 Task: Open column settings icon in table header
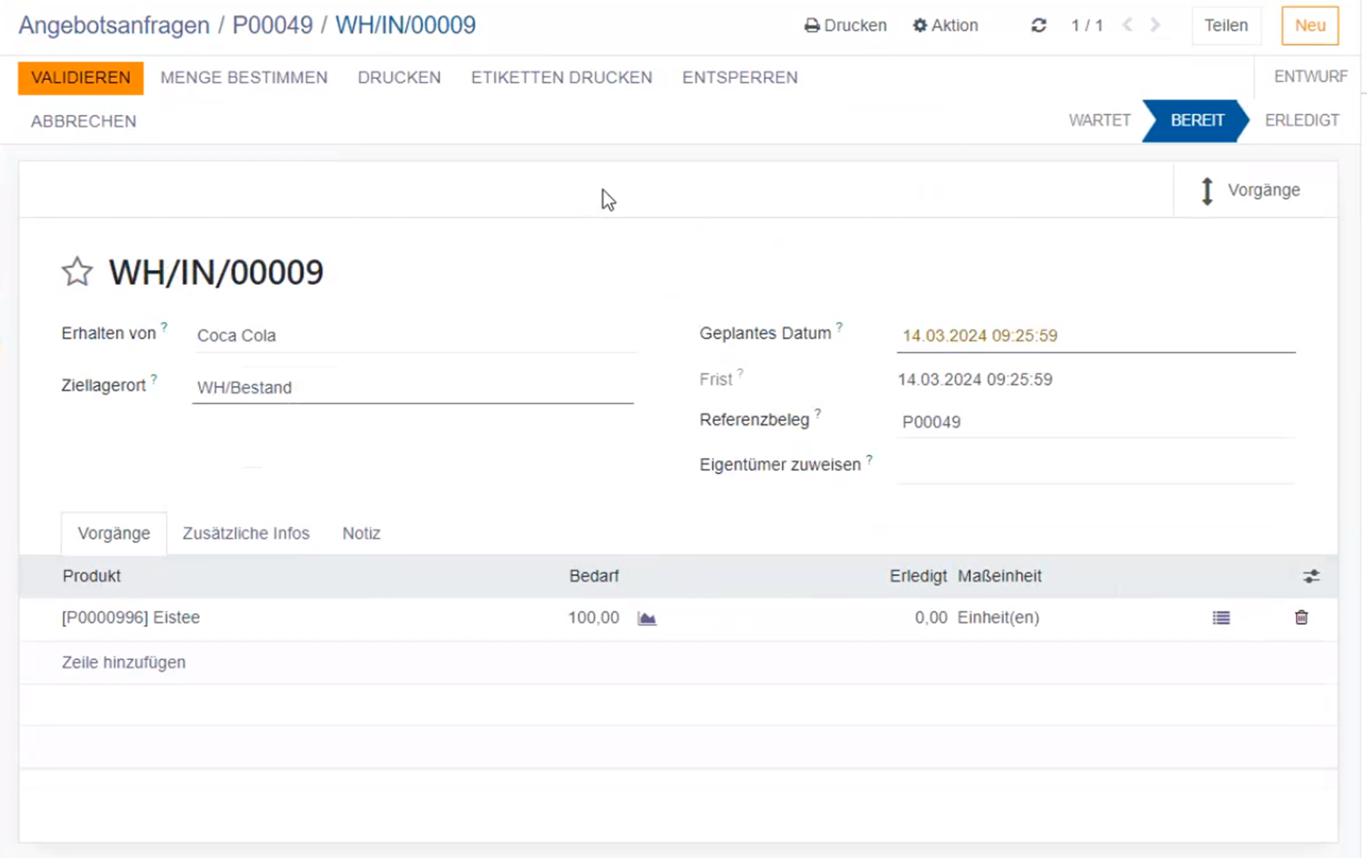[1311, 576]
